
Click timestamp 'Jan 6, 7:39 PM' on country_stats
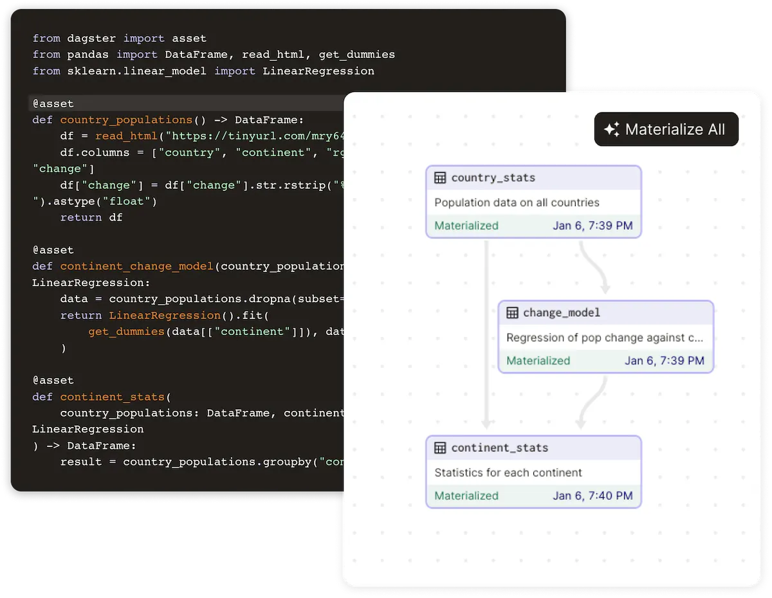click(x=593, y=226)
